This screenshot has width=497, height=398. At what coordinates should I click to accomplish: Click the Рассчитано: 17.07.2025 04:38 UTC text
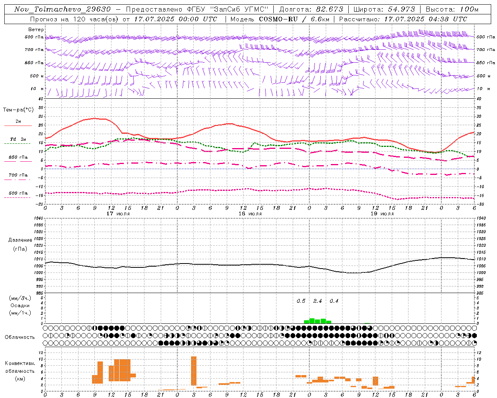click(403, 19)
